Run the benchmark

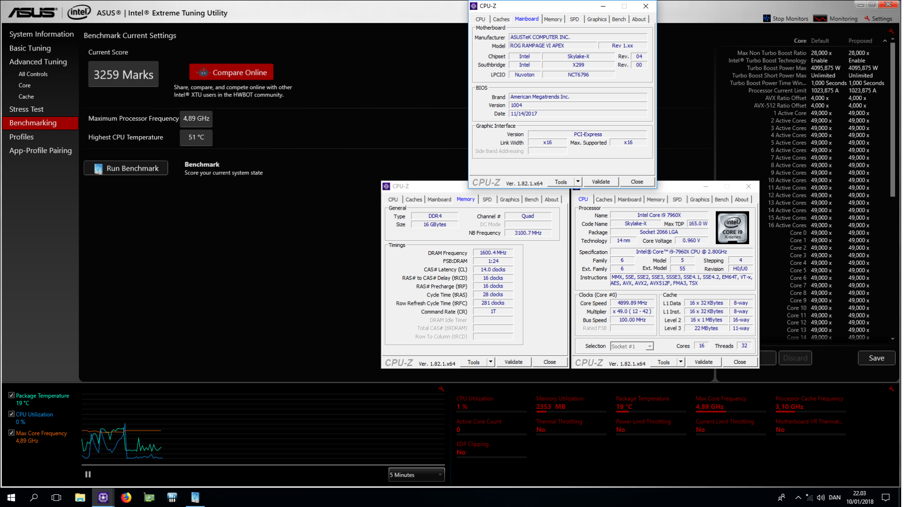pyautogui.click(x=126, y=168)
